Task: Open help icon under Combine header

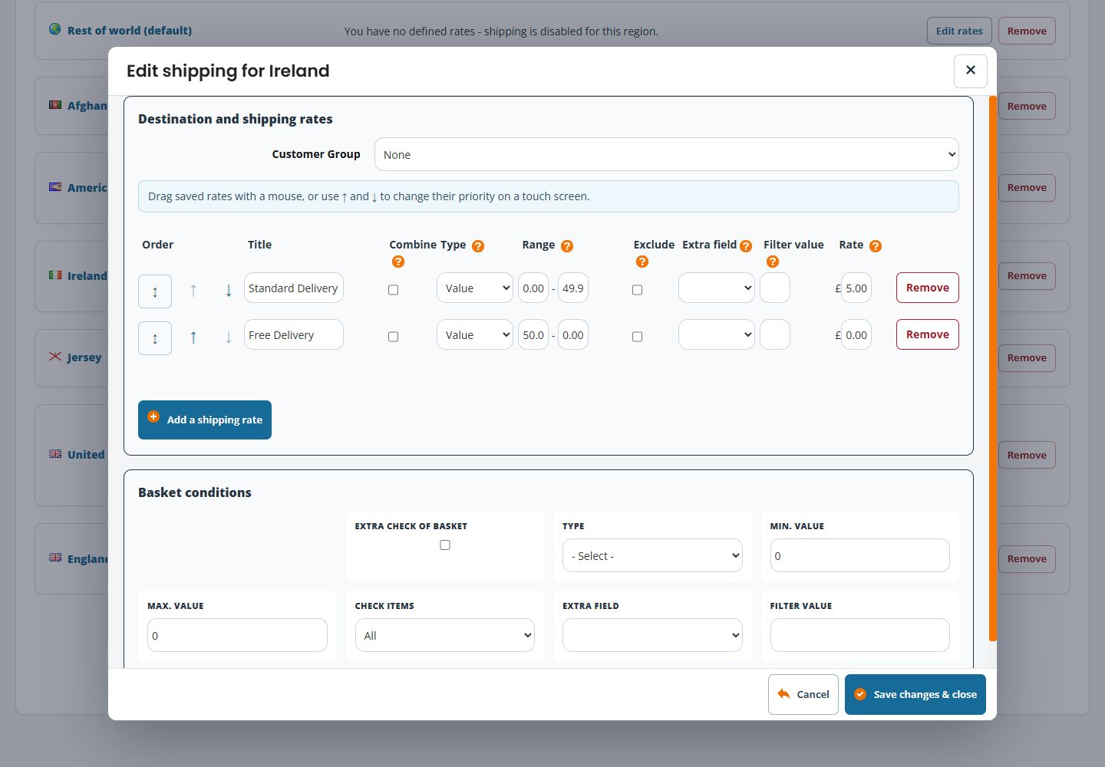Action: (x=398, y=262)
